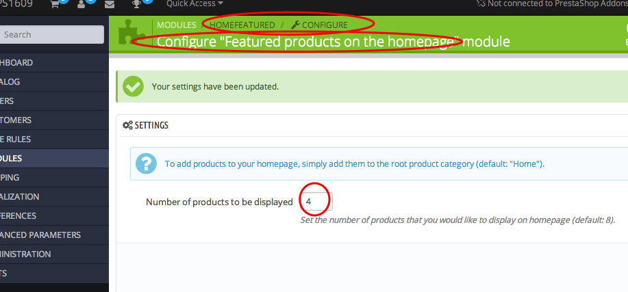Screen dimensions: 628x292
Task: Click the green checkmark success icon
Action: pyautogui.click(x=133, y=86)
